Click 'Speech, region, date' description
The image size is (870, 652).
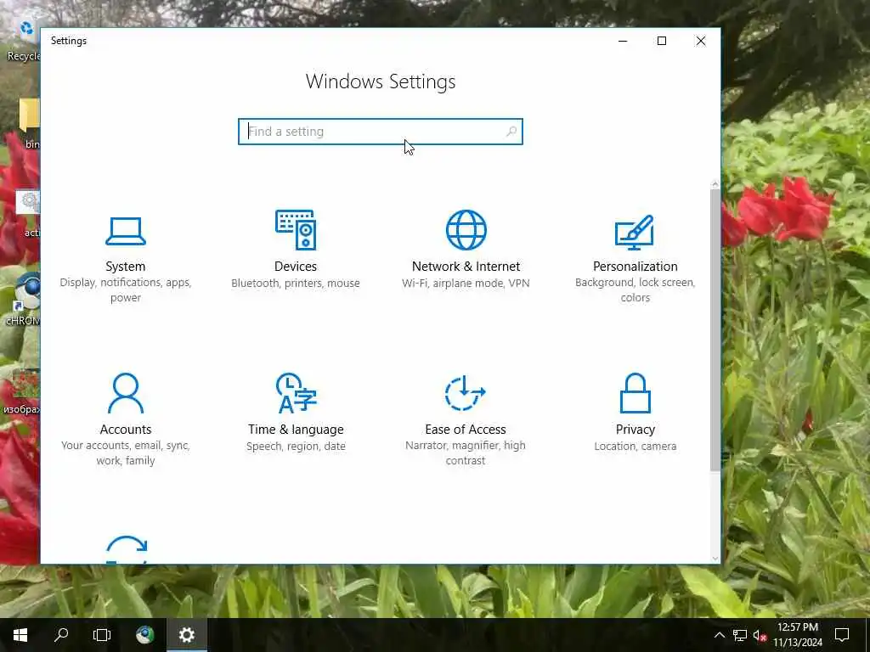(296, 446)
